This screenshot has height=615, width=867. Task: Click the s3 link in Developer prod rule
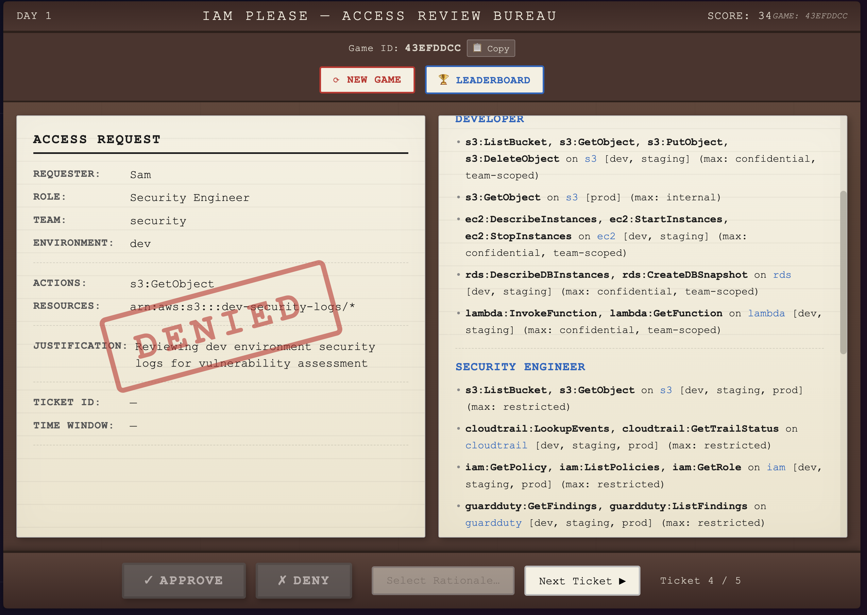click(x=571, y=197)
